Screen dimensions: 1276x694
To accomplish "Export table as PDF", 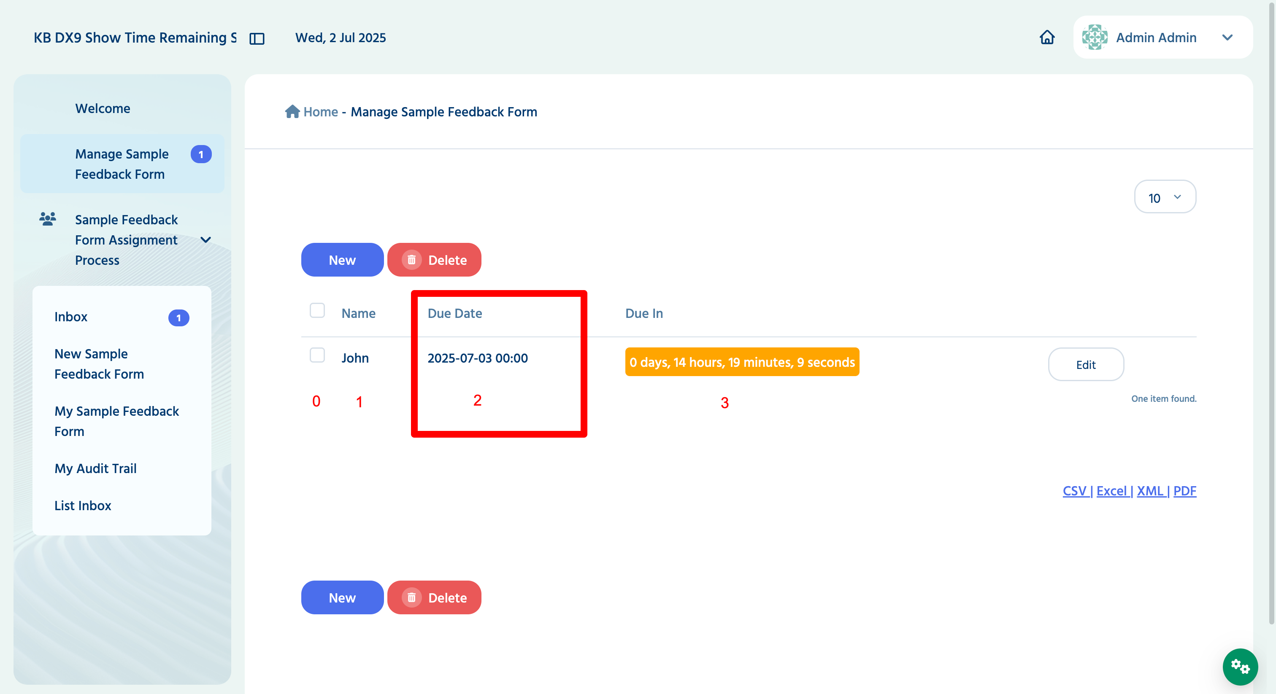I will [1185, 490].
